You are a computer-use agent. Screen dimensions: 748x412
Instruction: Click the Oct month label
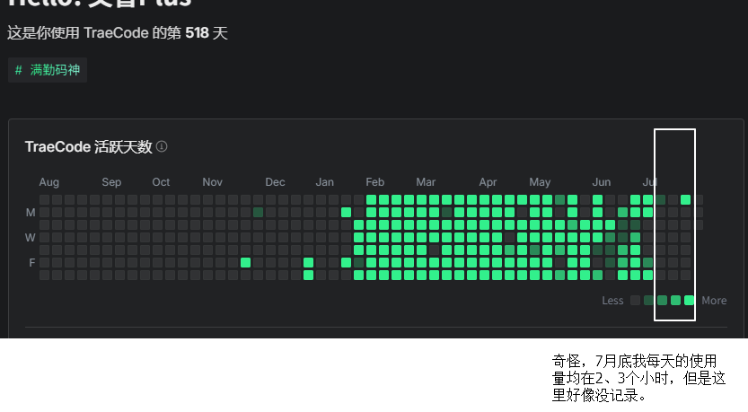click(161, 182)
